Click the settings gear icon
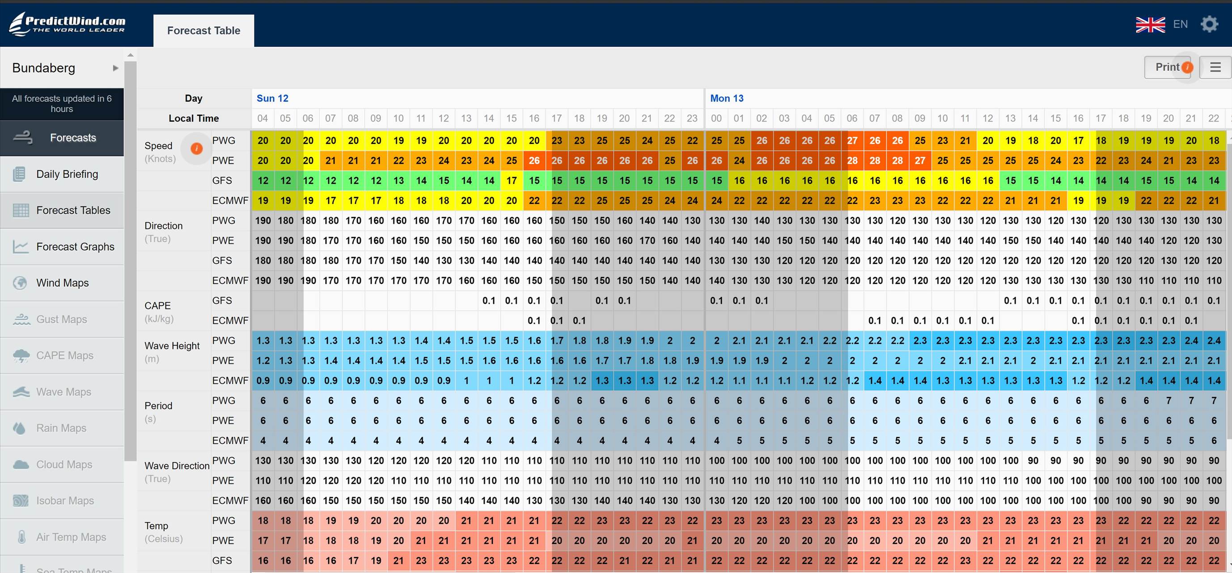The height and width of the screenshot is (573, 1232). tap(1209, 24)
